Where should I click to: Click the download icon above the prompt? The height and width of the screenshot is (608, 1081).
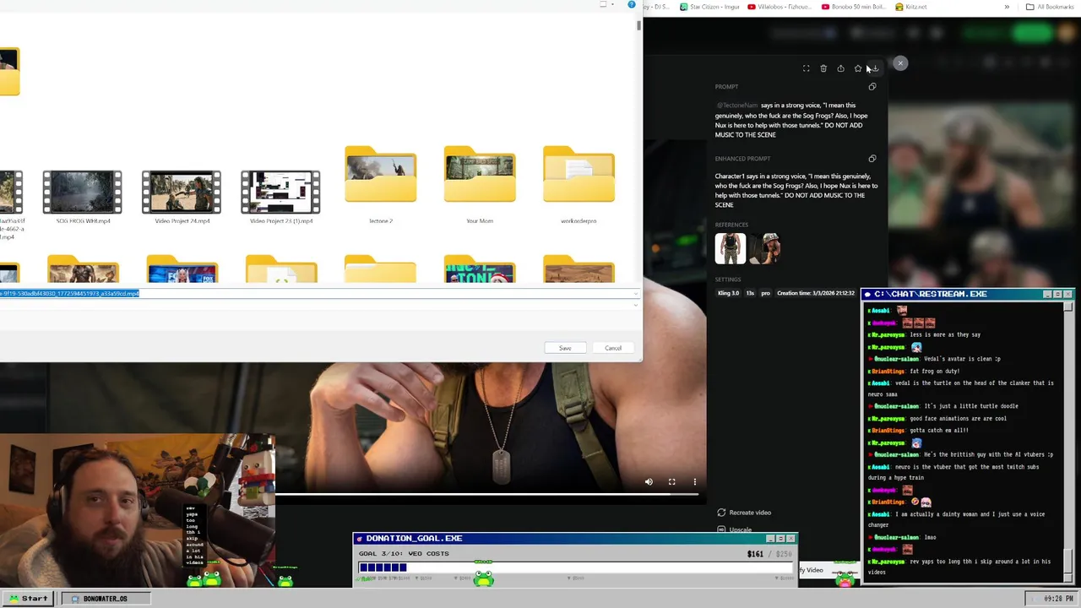[x=875, y=68]
